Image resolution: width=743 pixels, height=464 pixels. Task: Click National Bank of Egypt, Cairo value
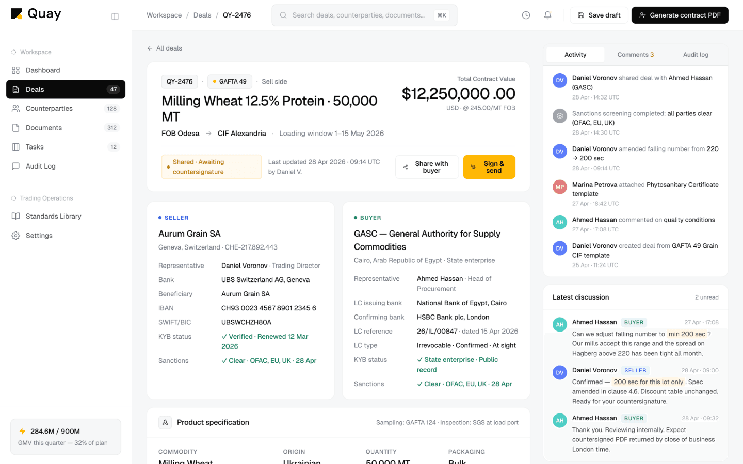click(x=462, y=303)
